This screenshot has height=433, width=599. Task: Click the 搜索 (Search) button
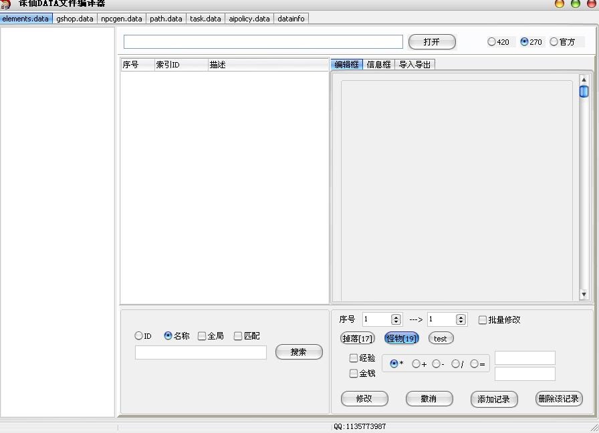click(x=299, y=352)
